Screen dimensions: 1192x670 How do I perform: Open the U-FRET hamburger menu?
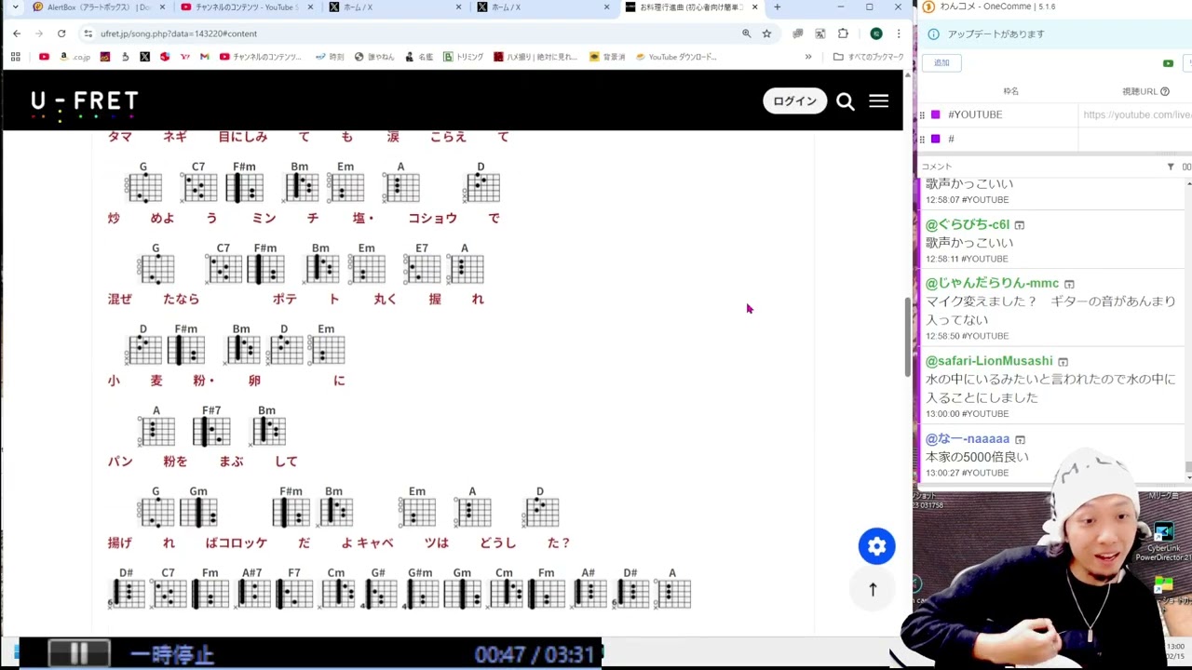878,100
